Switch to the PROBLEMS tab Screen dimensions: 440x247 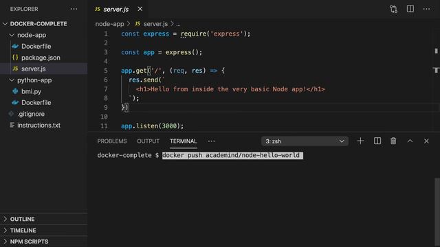(x=112, y=141)
